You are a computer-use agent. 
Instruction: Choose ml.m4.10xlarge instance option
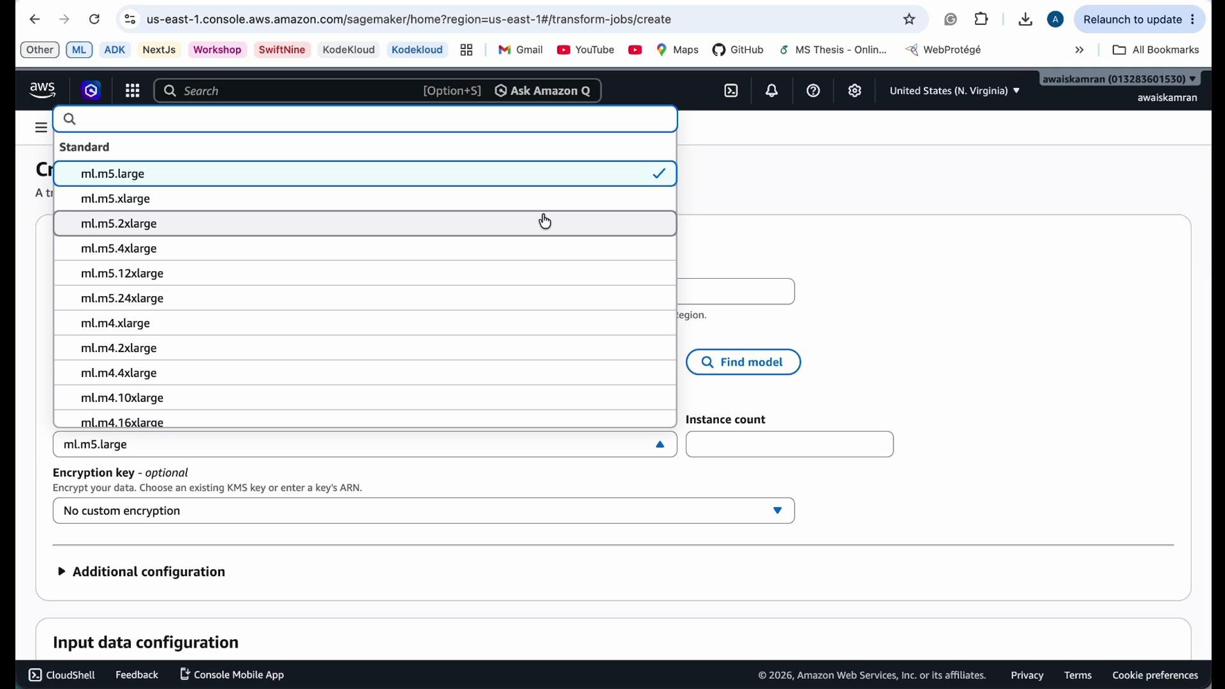(x=365, y=398)
